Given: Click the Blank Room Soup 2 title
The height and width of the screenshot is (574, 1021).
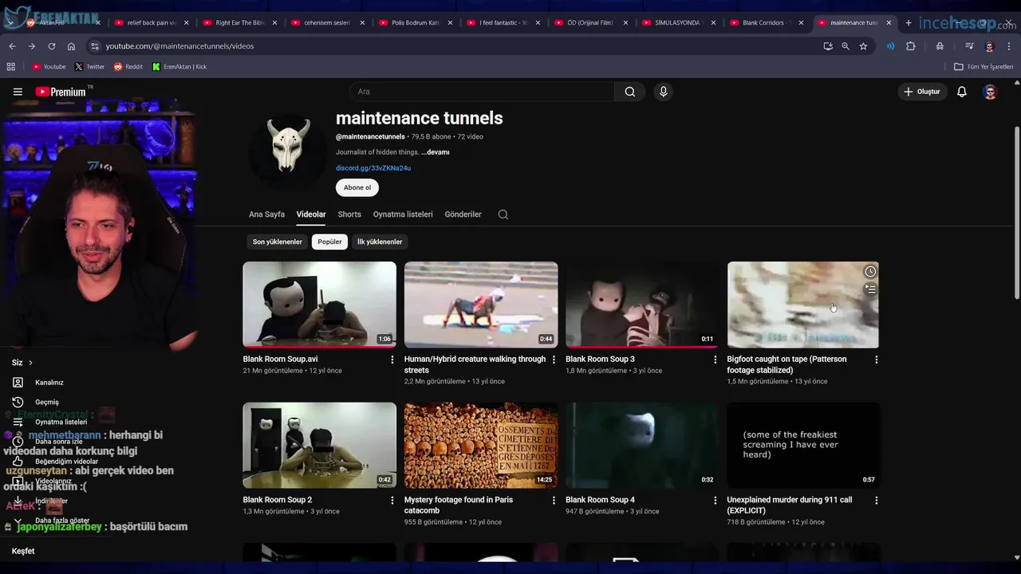Looking at the screenshot, I should pyautogui.click(x=278, y=501).
